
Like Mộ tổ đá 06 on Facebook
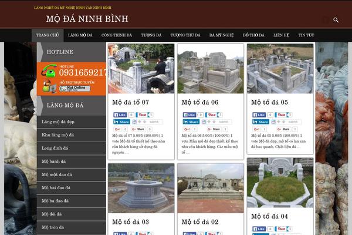(x=189, y=115)
